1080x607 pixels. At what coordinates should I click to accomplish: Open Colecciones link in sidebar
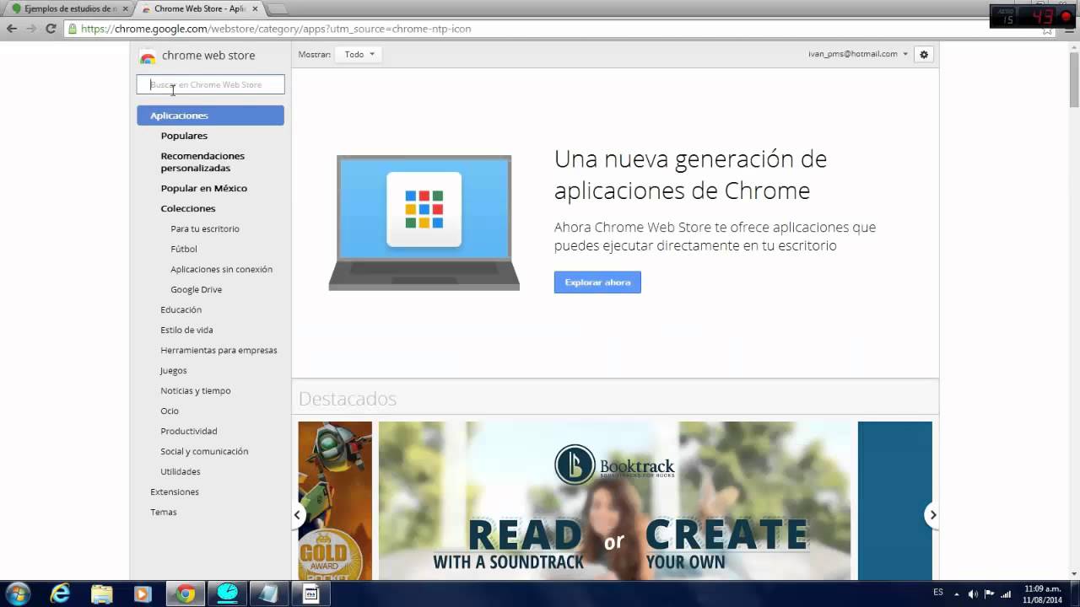click(x=188, y=208)
